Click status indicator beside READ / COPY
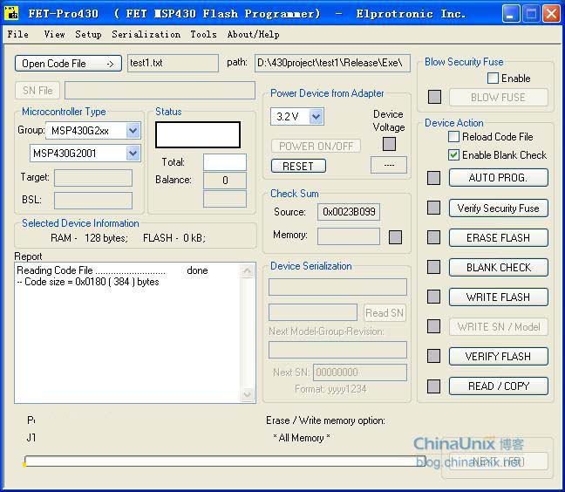Viewport: 565px width, 492px height. click(x=433, y=386)
